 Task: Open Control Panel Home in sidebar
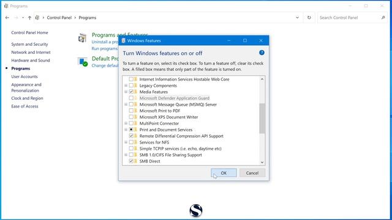coord(29,32)
